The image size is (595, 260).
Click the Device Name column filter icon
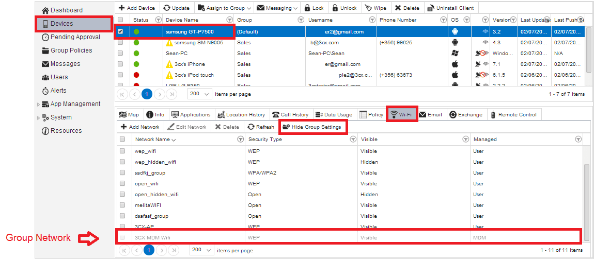click(229, 20)
